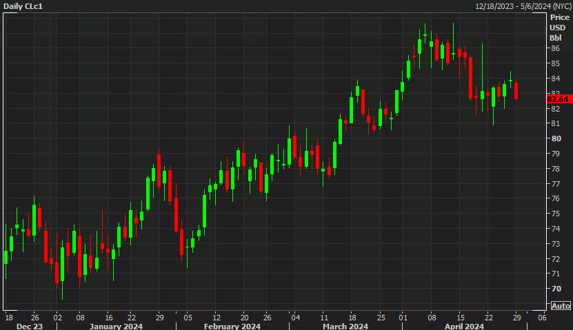Viewport: 573px width, 330px height.
Task: Click the last red candlestick near 82.64
Action: tap(516, 90)
